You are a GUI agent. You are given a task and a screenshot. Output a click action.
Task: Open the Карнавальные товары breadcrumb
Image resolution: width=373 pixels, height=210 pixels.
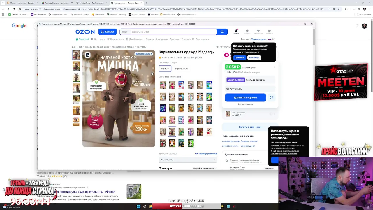tap(123, 47)
